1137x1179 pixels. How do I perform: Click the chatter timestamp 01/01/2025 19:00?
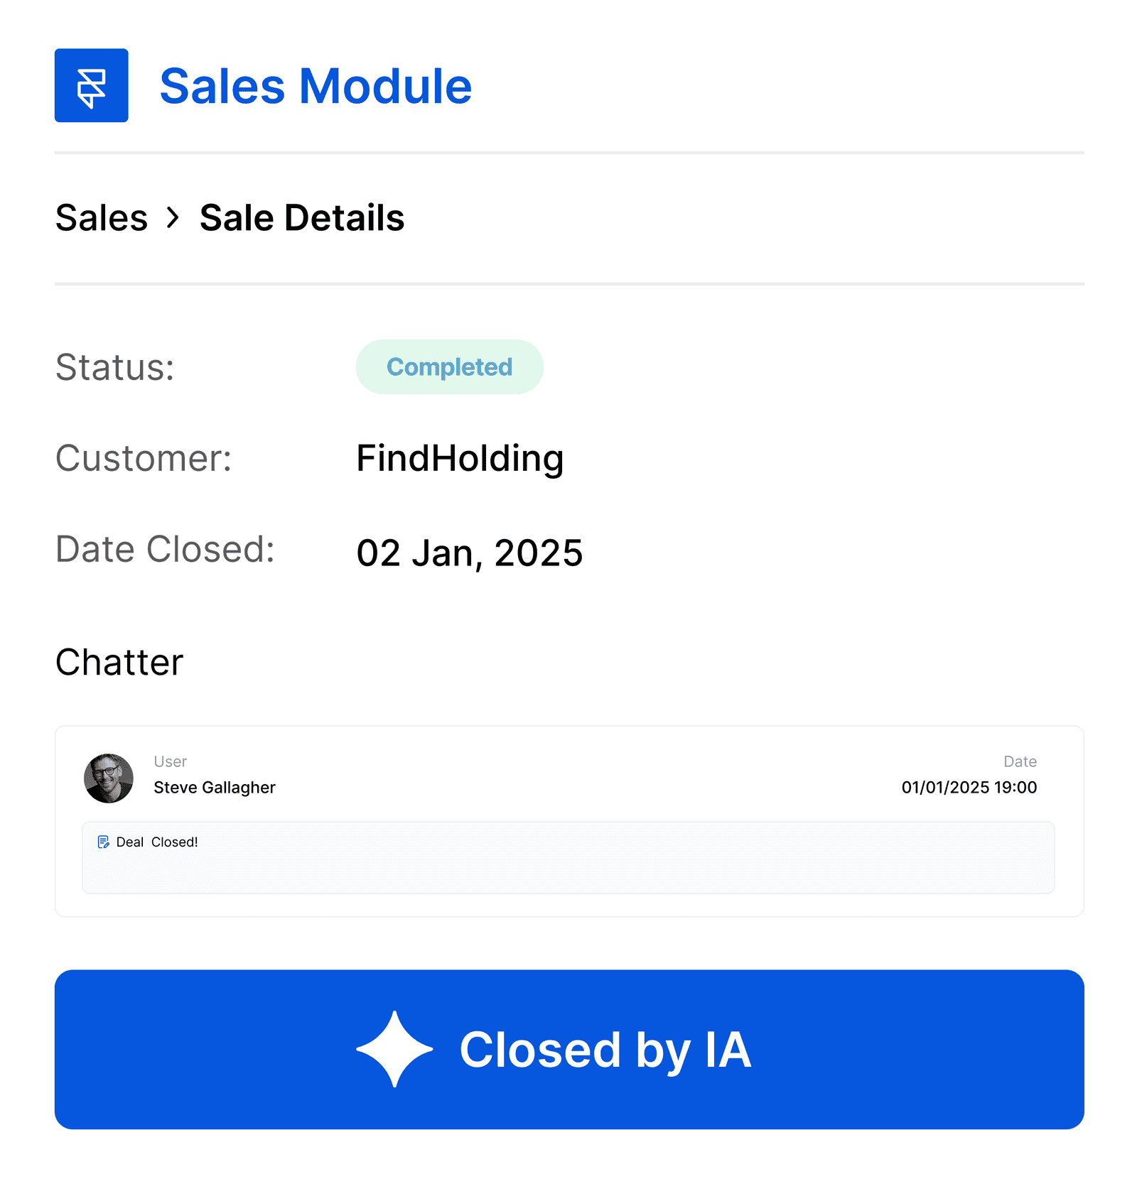point(969,788)
